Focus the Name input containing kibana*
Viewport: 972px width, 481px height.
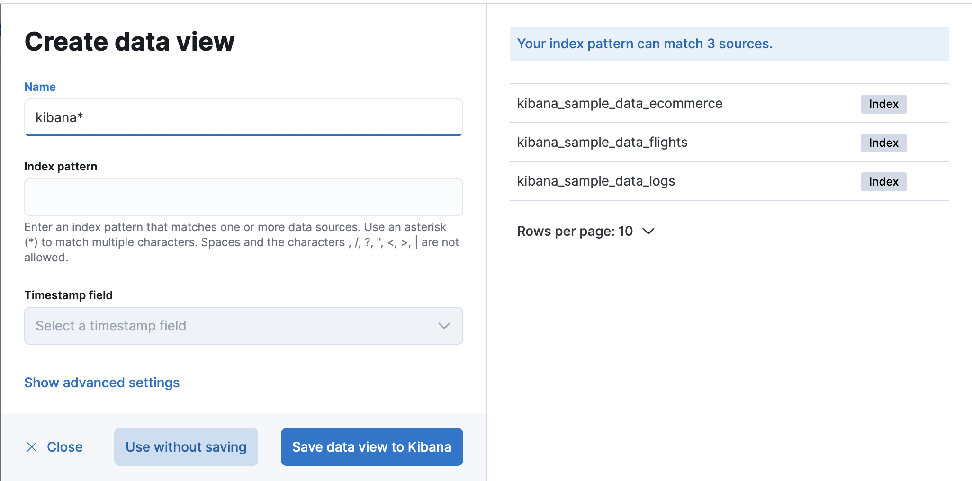click(243, 117)
